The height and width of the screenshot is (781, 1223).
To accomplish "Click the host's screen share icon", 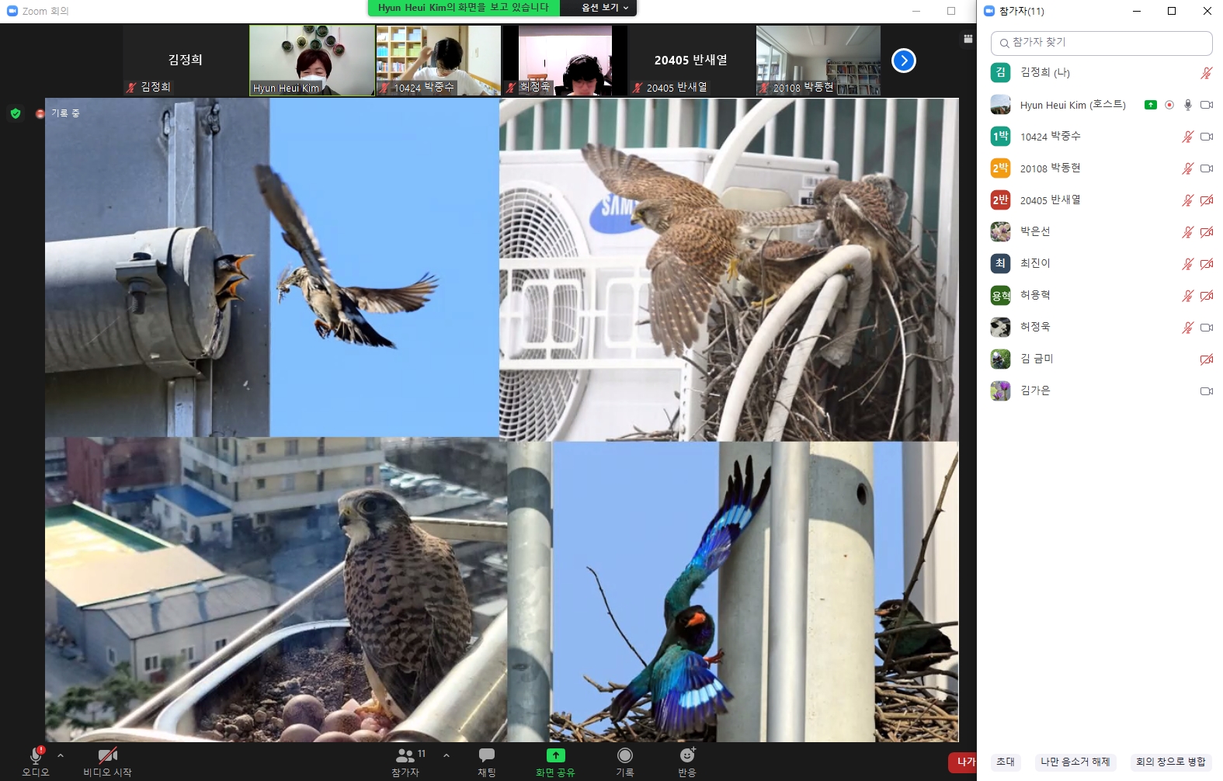I will (x=1151, y=105).
